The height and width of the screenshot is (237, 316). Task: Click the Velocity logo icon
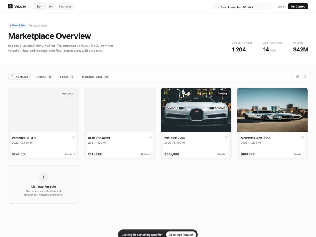pyautogui.click(x=10, y=6)
